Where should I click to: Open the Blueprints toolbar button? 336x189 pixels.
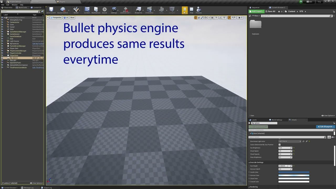(138, 10)
